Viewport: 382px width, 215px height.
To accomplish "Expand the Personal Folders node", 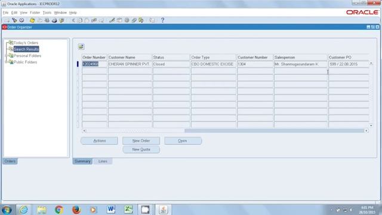I will tap(6, 56).
